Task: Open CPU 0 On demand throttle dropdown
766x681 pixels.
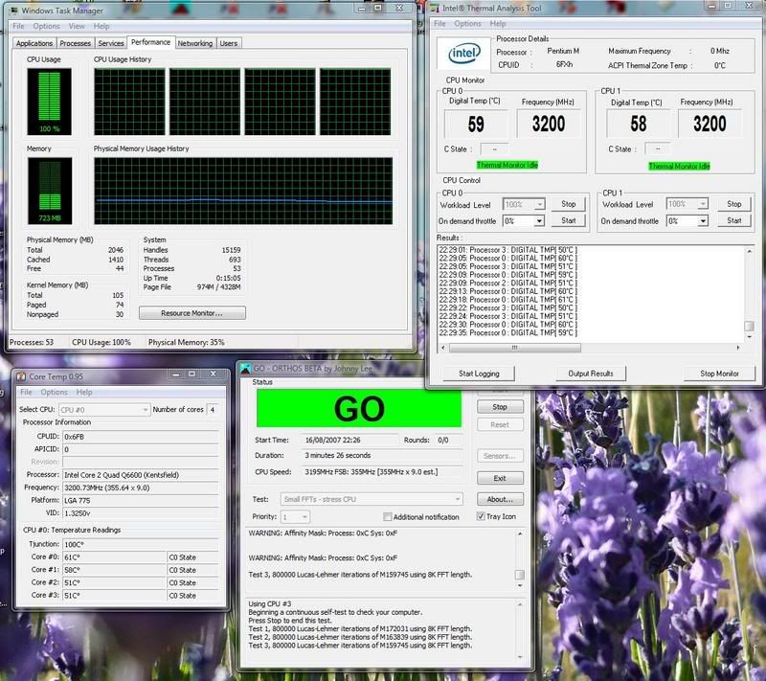Action: [524, 221]
